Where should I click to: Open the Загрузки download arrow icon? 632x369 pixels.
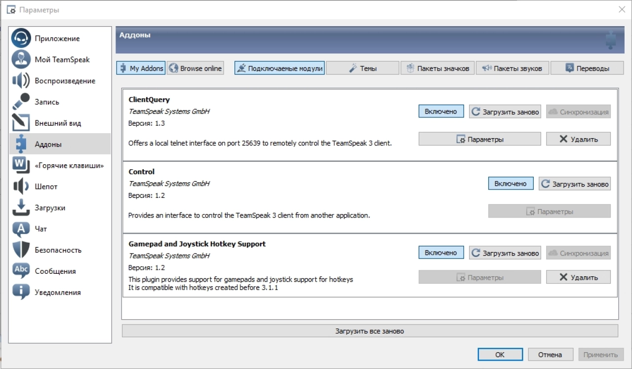(x=21, y=208)
